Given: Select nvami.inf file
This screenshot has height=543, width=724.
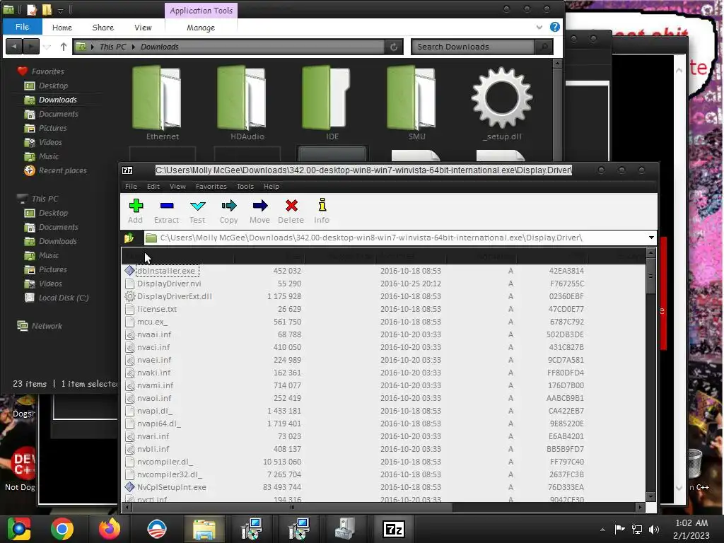Looking at the screenshot, I should pos(155,385).
